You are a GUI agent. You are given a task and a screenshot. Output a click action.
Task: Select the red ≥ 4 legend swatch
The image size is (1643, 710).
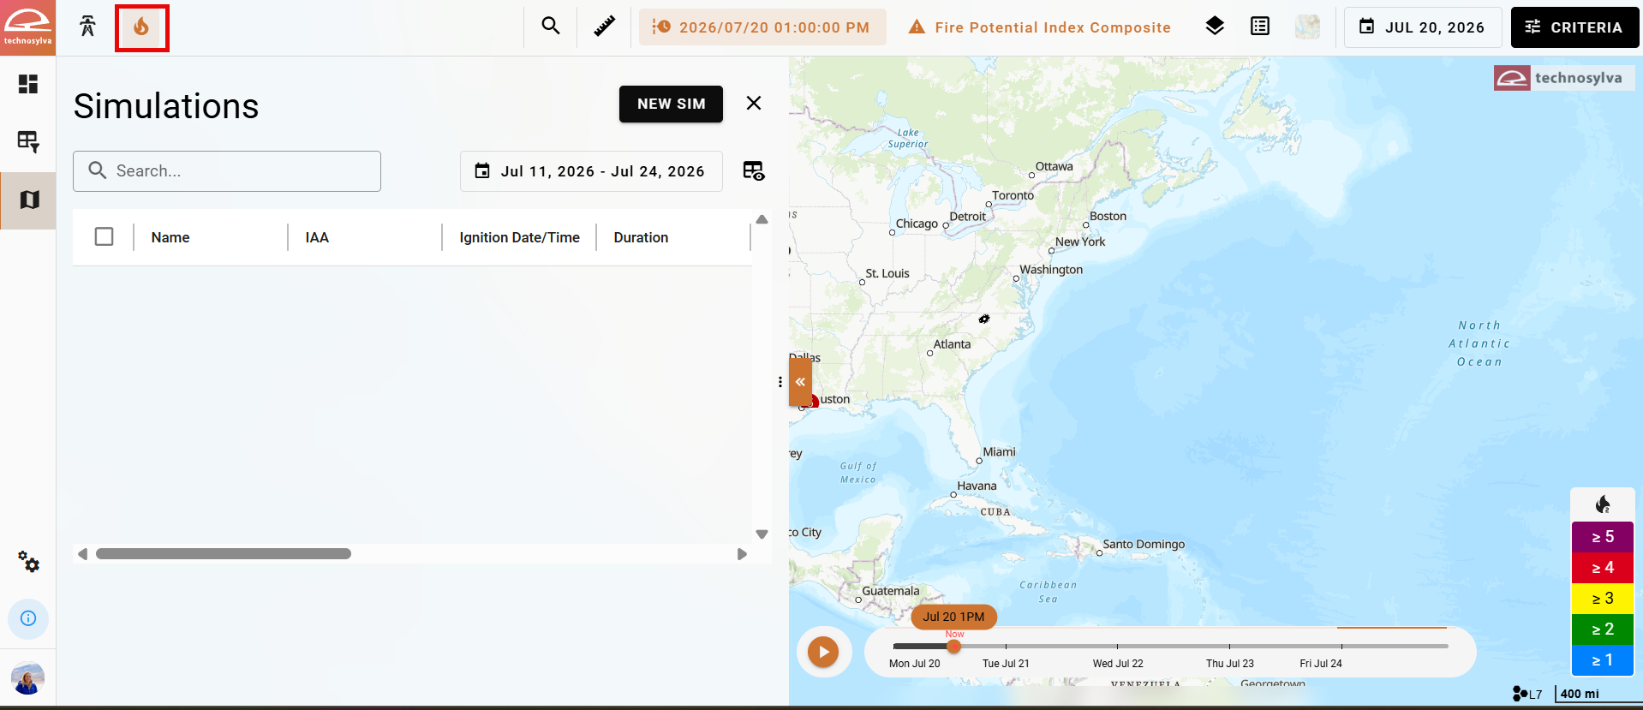(1602, 568)
